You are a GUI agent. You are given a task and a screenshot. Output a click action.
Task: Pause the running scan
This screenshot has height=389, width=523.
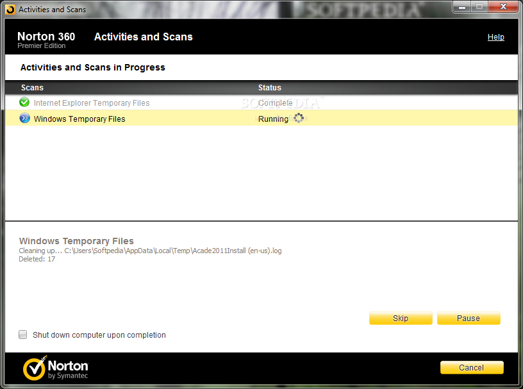(469, 319)
